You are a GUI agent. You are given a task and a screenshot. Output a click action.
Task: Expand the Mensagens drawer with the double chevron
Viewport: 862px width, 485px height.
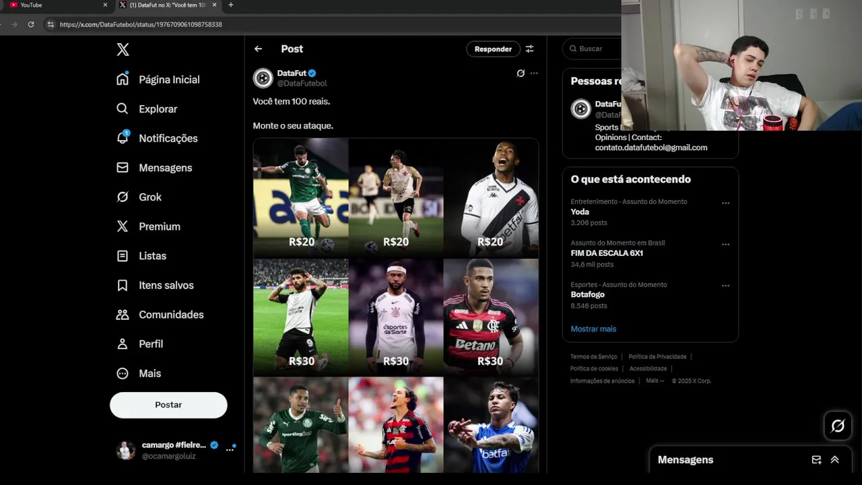[x=834, y=459]
